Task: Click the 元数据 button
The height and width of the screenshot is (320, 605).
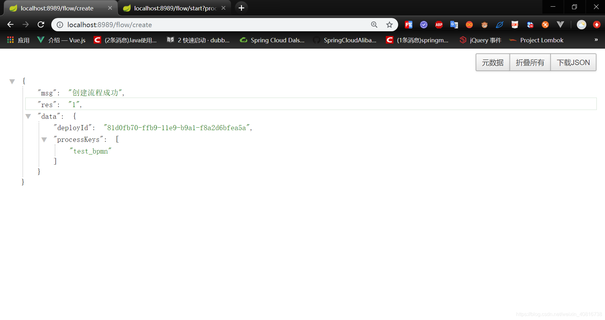Action: click(493, 63)
